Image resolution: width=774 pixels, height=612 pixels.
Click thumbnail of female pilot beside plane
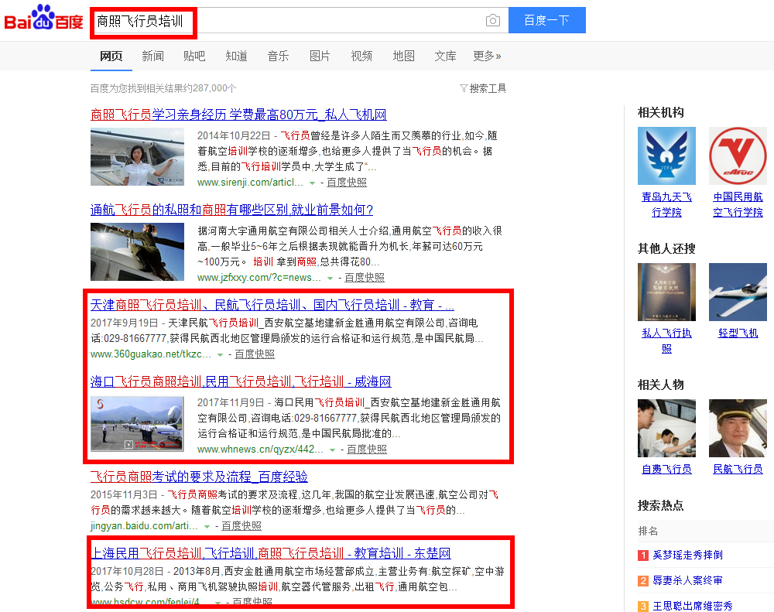(137, 157)
